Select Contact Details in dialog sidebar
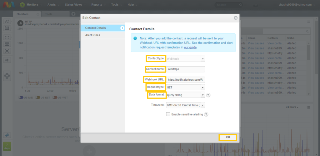This screenshot has height=156, width=320. [x=103, y=28]
